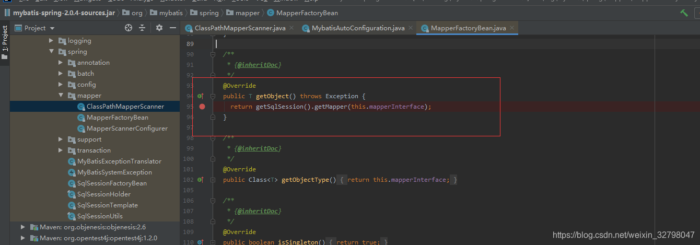Fold the Javadoc comment at line 106
This screenshot has height=245, width=700.
tap(213, 201)
